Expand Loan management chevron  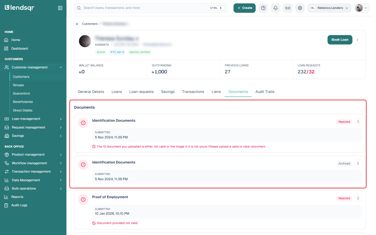point(61,119)
